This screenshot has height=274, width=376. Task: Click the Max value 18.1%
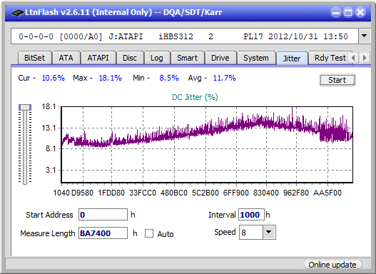[111, 78]
